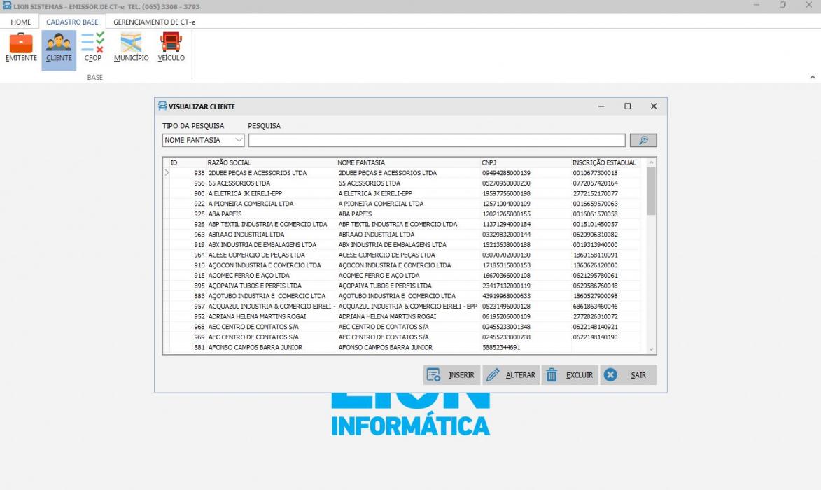Open the GERENCIAMENTO DE CT-e tab

[x=155, y=22]
